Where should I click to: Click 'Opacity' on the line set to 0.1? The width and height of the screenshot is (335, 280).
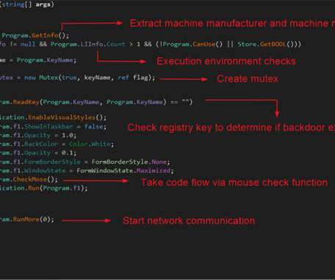tap(37, 153)
